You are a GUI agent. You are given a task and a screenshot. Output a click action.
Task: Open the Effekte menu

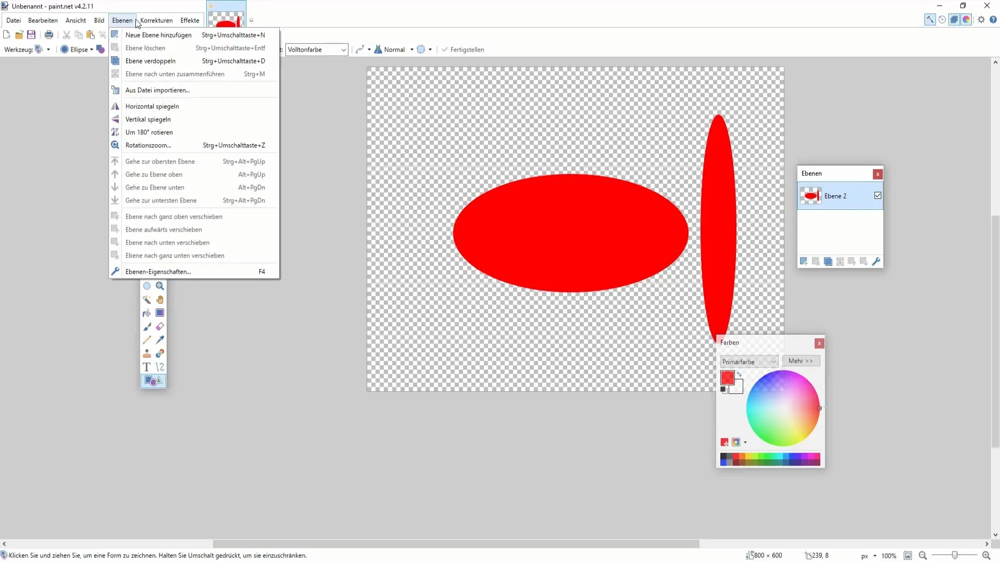click(x=190, y=20)
